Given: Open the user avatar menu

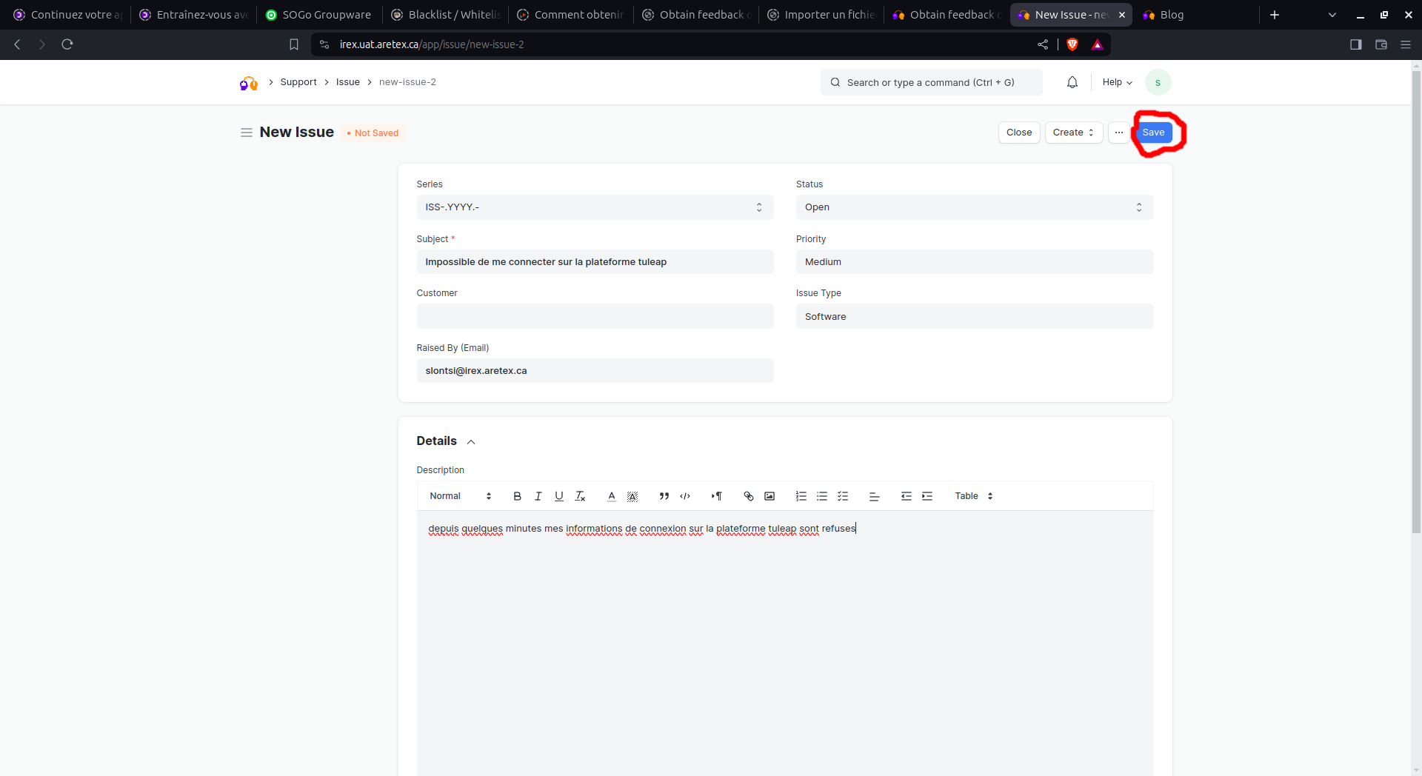Looking at the screenshot, I should (x=1158, y=82).
